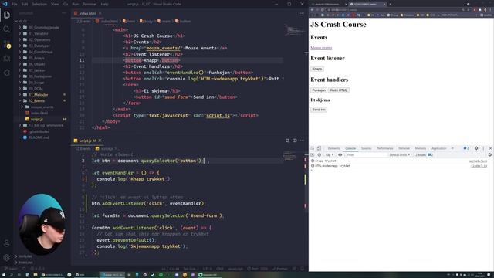The image size is (494, 278).
Task: Select the Console tab in DevTools
Action: point(350,148)
